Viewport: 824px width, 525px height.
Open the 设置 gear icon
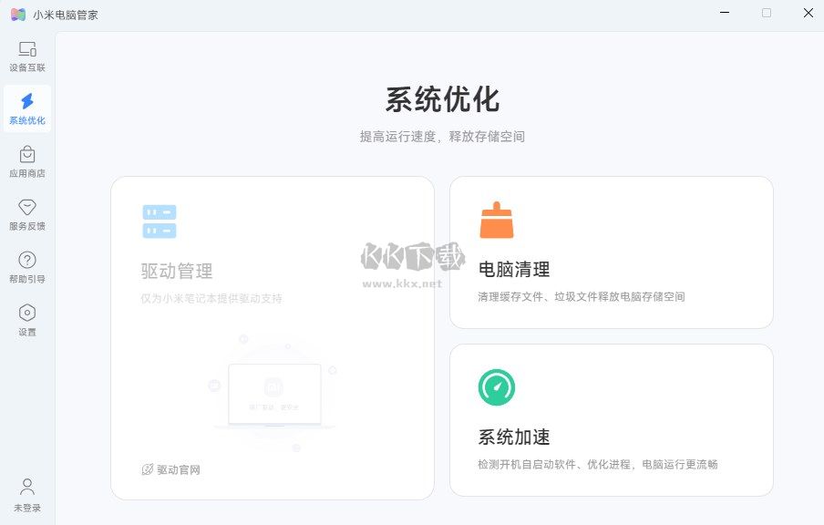26,314
